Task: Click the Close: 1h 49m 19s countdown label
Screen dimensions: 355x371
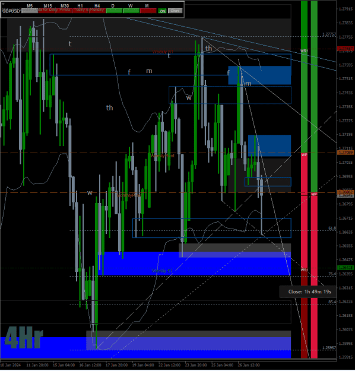Action: pos(309,291)
